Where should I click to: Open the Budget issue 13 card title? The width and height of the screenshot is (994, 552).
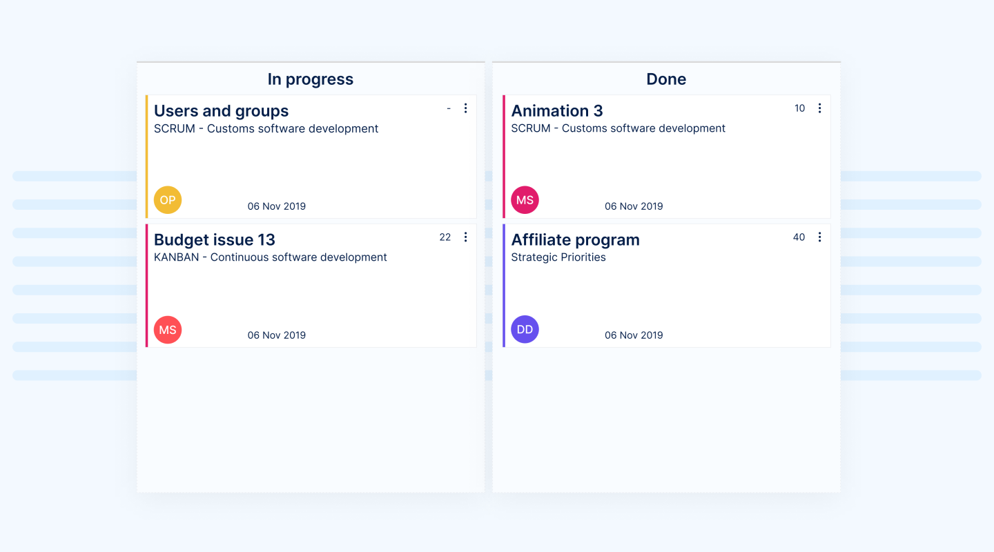[x=214, y=240]
